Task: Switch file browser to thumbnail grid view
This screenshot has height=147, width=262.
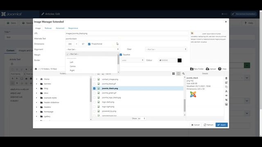Action: pyautogui.click(x=174, y=73)
